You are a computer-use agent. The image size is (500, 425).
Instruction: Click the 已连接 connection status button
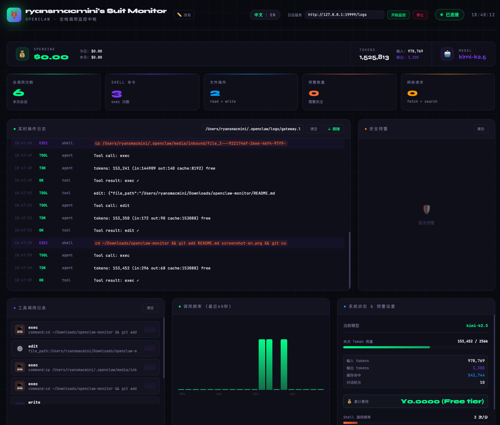[449, 15]
